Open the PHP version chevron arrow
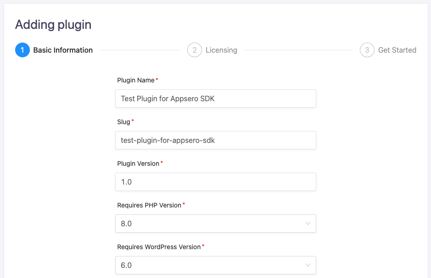The width and height of the screenshot is (431, 278). click(308, 223)
